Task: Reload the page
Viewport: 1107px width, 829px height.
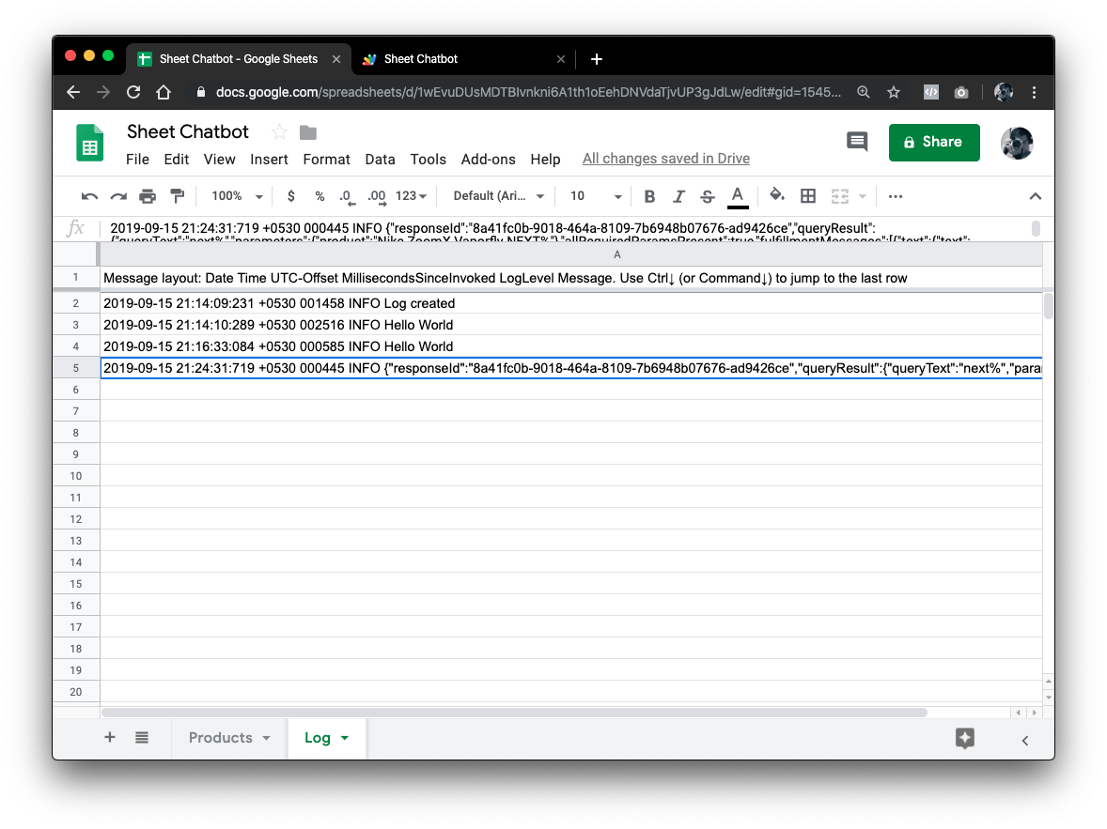Action: coord(133,92)
